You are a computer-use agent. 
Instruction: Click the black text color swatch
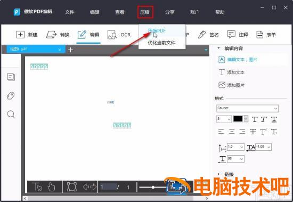[238, 119]
